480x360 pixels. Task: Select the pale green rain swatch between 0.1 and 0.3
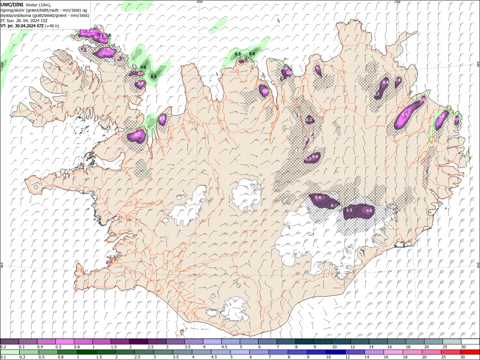10,352
